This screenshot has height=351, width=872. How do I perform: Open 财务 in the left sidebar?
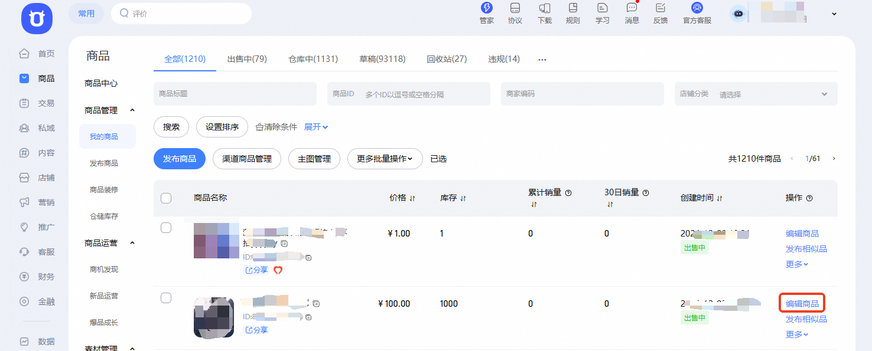click(x=37, y=277)
